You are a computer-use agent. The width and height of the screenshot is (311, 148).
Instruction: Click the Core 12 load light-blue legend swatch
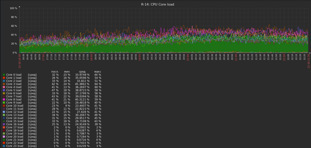tap(4, 112)
